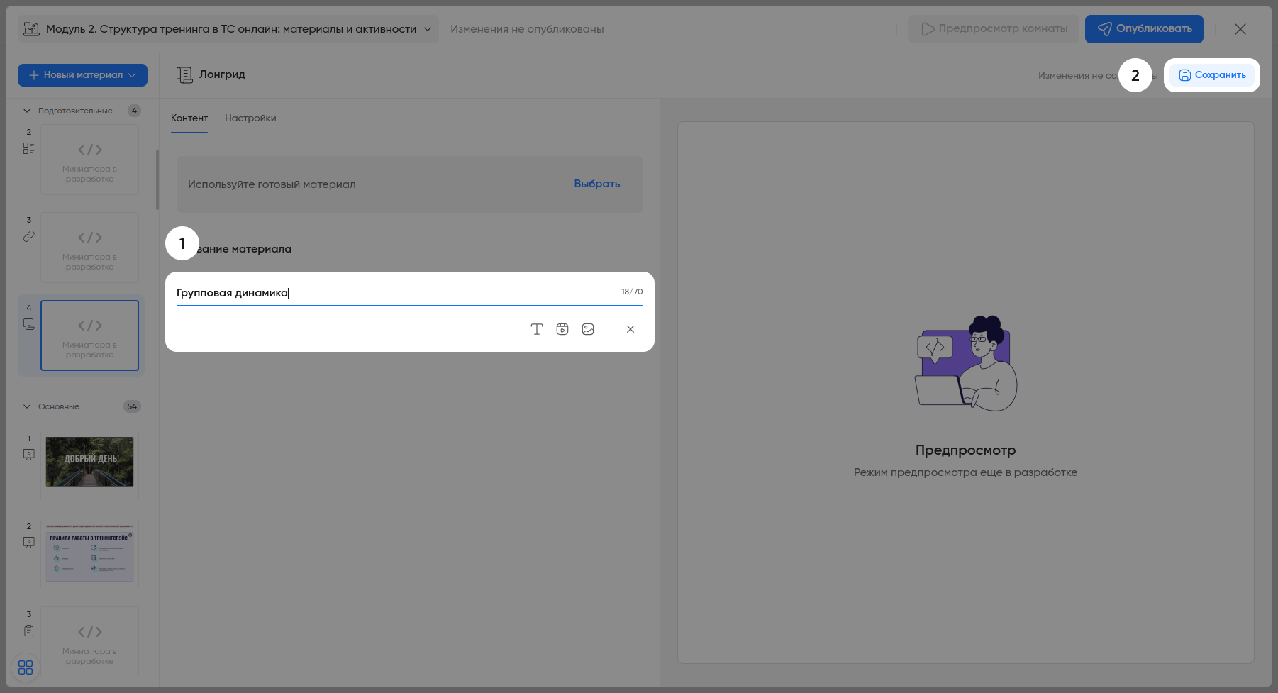The image size is (1278, 693).
Task: Click the X icon to remove block
Action: point(630,329)
